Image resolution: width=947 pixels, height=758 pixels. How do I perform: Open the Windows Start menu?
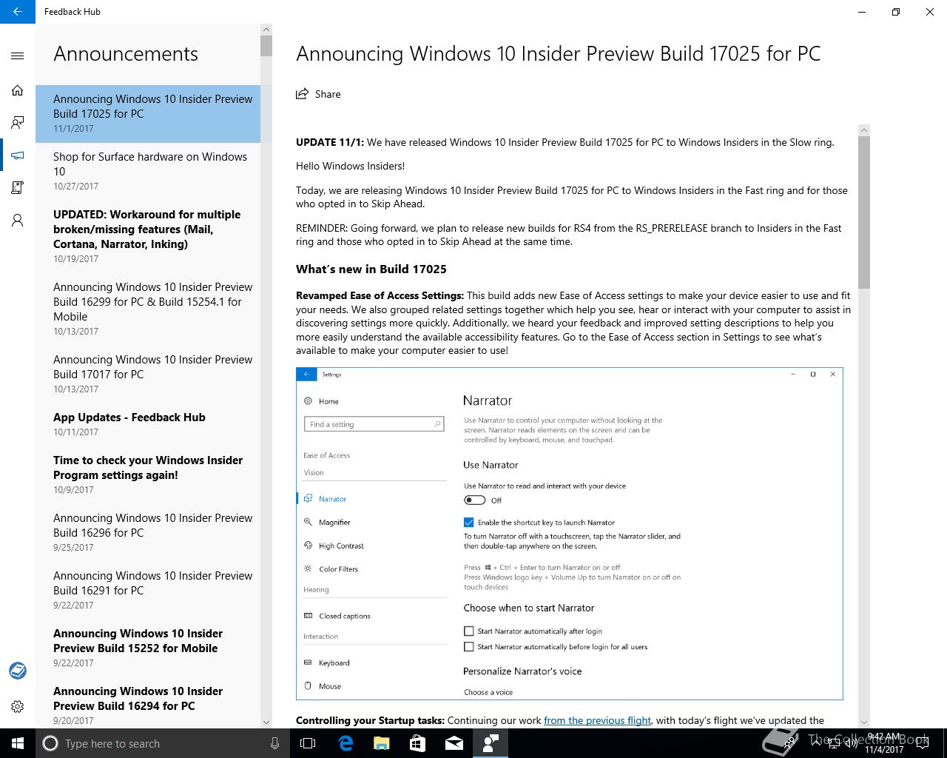coord(18,743)
